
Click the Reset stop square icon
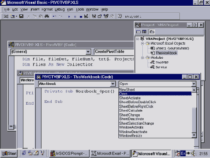click(x=81, y=17)
